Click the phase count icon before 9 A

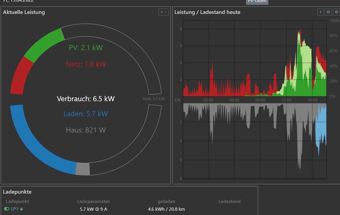coord(98,209)
